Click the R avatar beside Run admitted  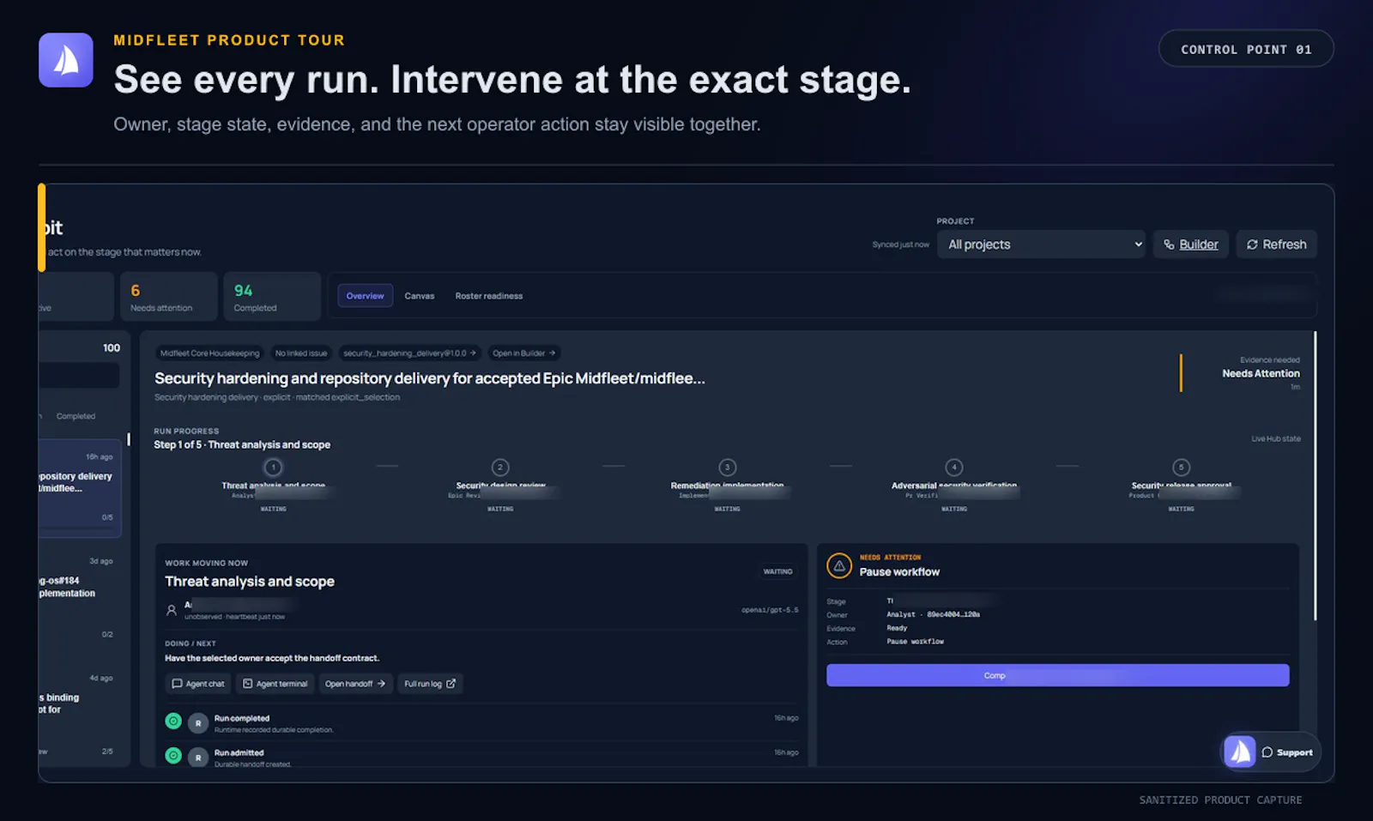(x=198, y=758)
